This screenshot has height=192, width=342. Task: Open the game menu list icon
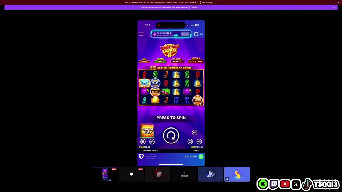pos(143,142)
